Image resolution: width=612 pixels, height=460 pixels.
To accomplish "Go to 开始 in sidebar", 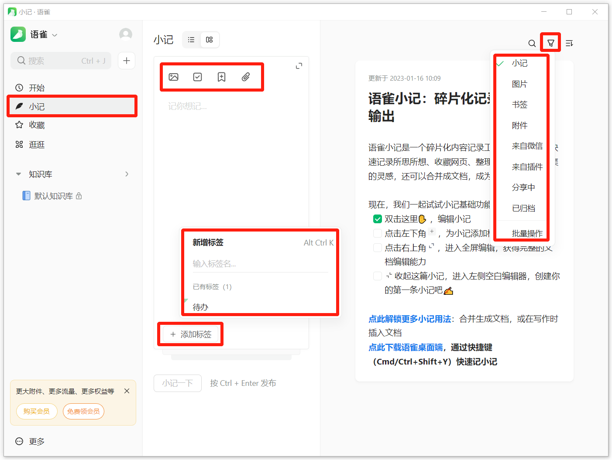I will (72, 88).
